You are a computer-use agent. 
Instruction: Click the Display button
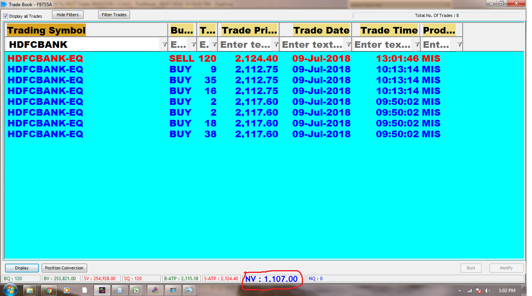(x=22, y=268)
